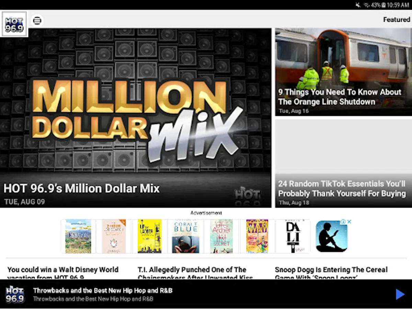
Task: Tap the Wi-Fi icon in status bar
Action: tap(366, 5)
